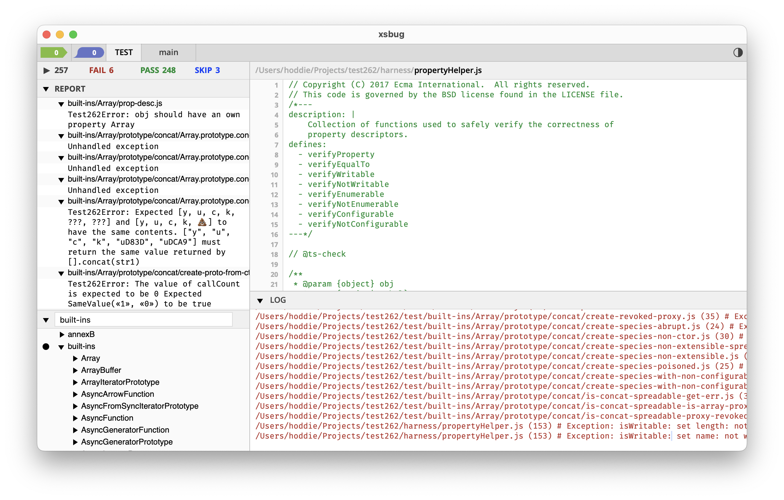Screen dimensions: 784x500
Task: Show only FAIL 6 results
Action: (101, 70)
